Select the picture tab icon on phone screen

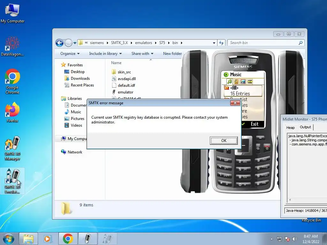click(x=243, y=82)
